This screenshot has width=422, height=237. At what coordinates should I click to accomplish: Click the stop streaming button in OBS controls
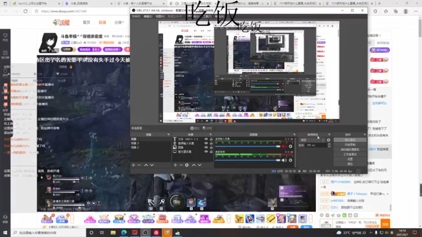coord(350,140)
